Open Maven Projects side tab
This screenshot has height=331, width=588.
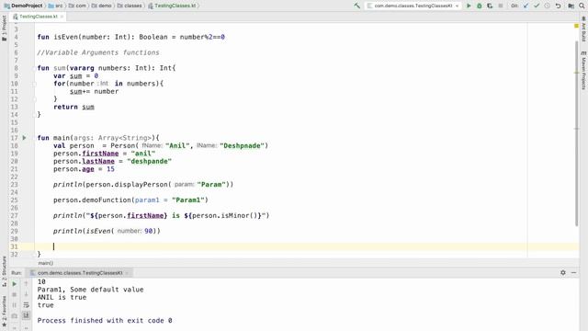point(583,71)
